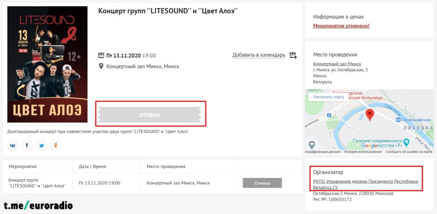Click the Условия использования map link

(x=363, y=152)
